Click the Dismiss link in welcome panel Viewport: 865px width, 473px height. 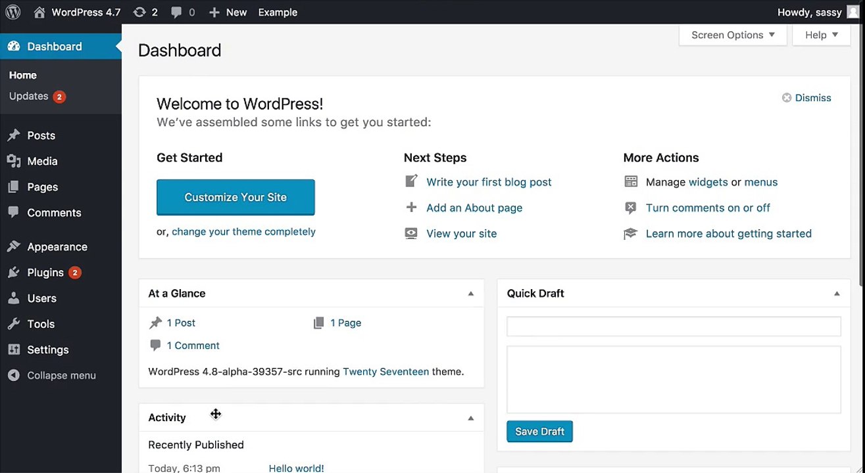coord(813,98)
